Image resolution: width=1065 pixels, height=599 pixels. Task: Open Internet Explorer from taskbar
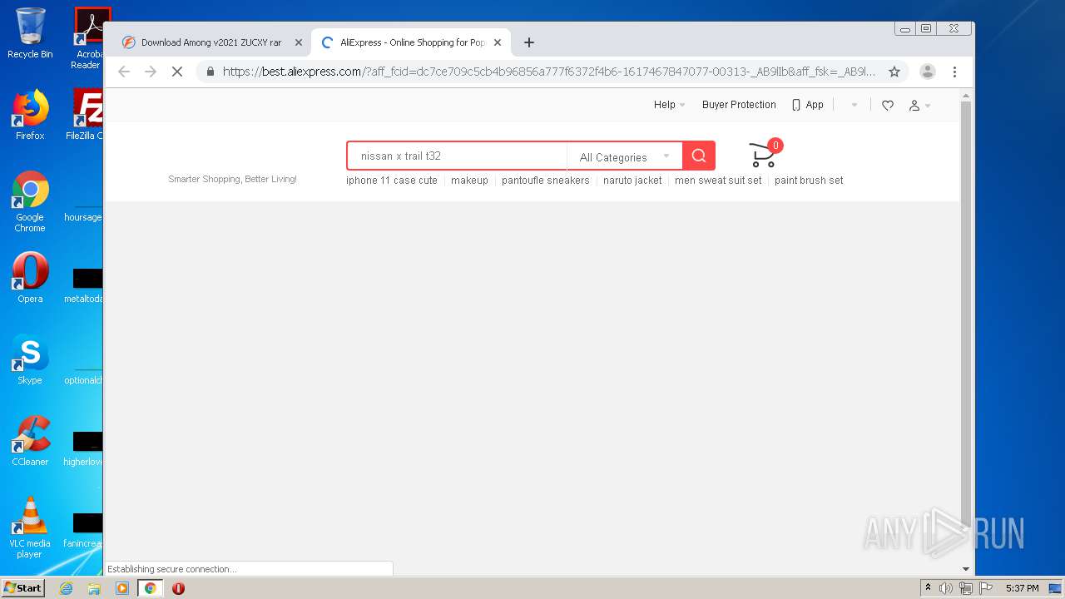click(66, 588)
